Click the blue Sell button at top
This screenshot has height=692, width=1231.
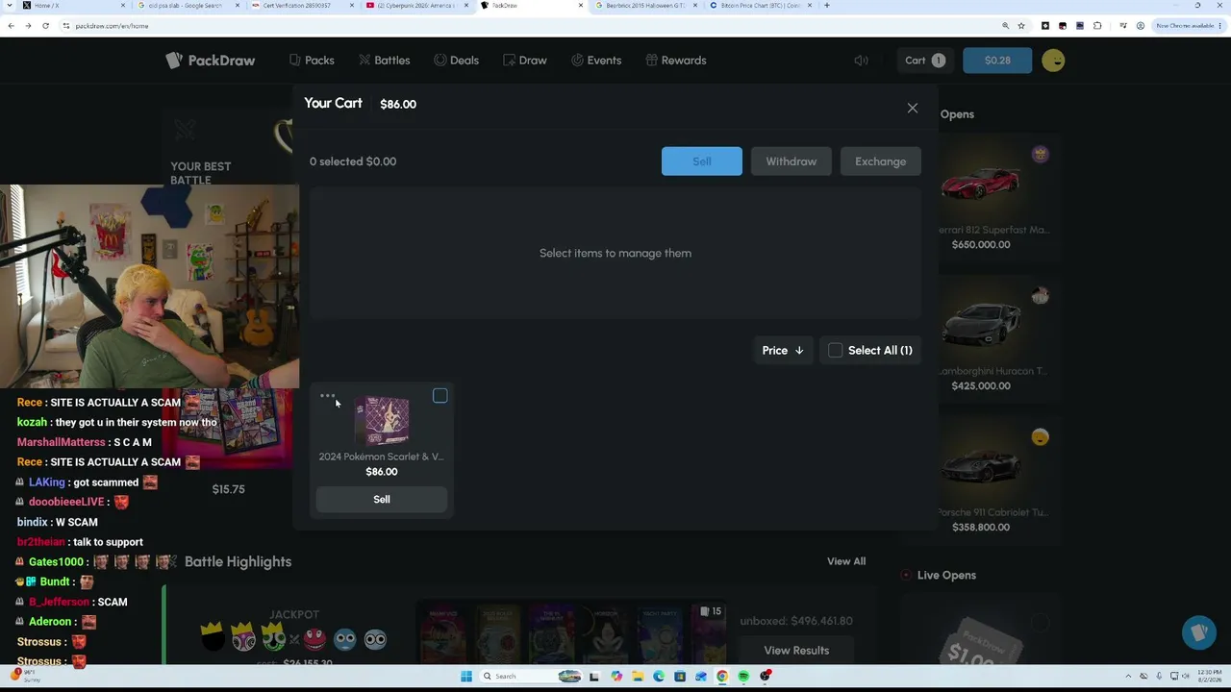[x=702, y=161]
